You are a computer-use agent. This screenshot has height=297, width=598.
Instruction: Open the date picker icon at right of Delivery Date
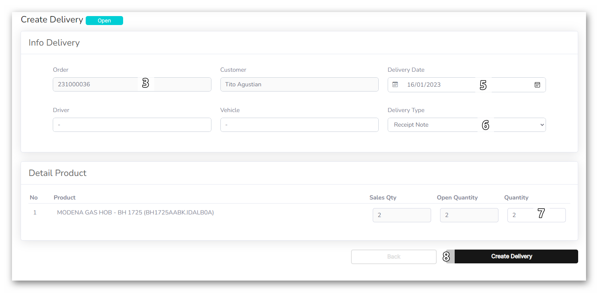click(537, 85)
